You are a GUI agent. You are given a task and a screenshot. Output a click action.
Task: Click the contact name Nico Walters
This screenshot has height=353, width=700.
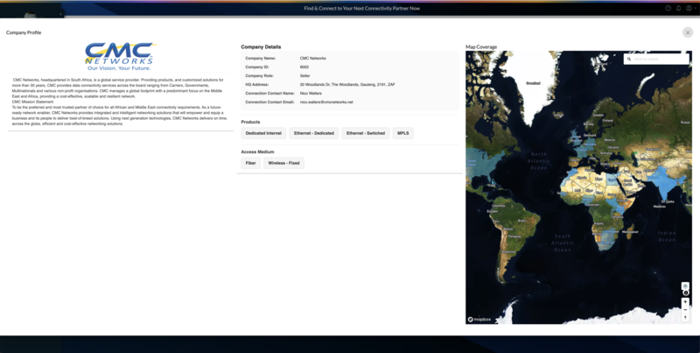pos(311,94)
